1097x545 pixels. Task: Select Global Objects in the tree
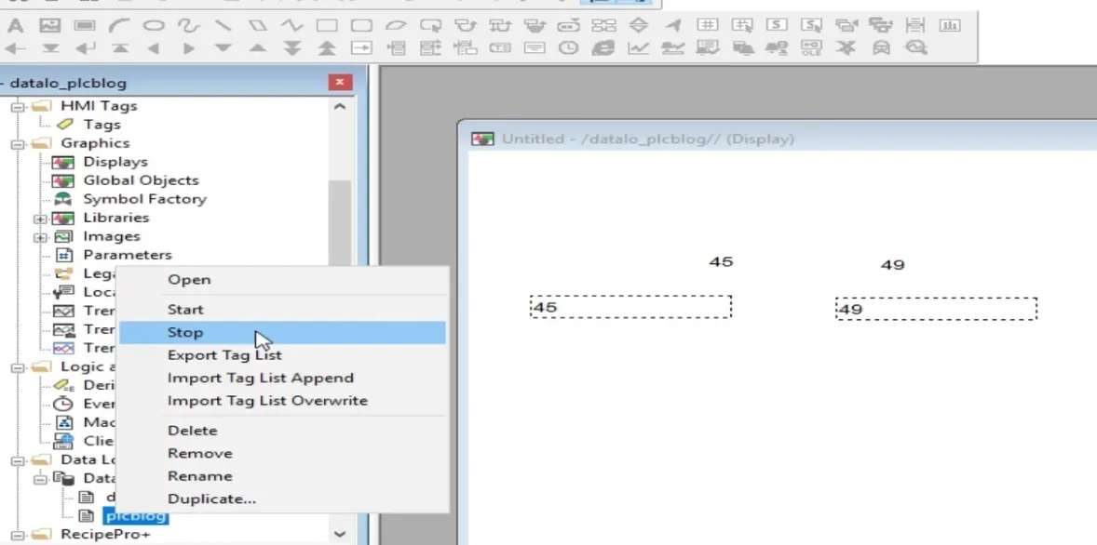tap(141, 180)
